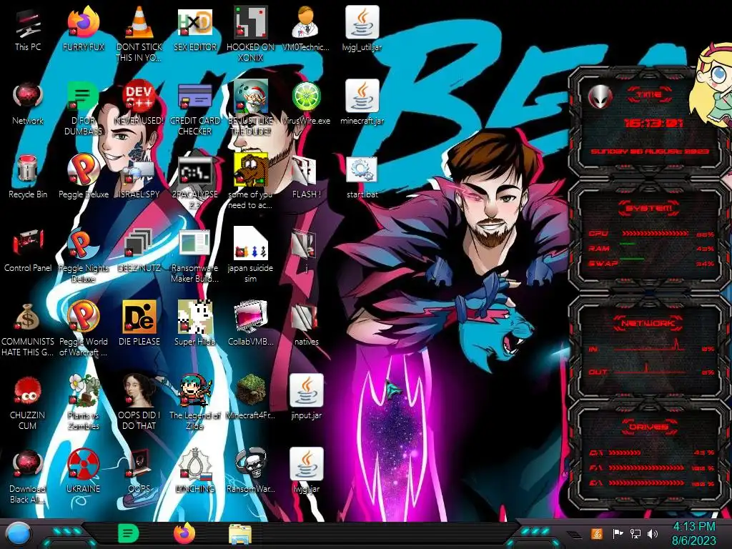Screen dimensions: 732x549
Task: Open the OOPS shortcut
Action: tap(139, 472)
